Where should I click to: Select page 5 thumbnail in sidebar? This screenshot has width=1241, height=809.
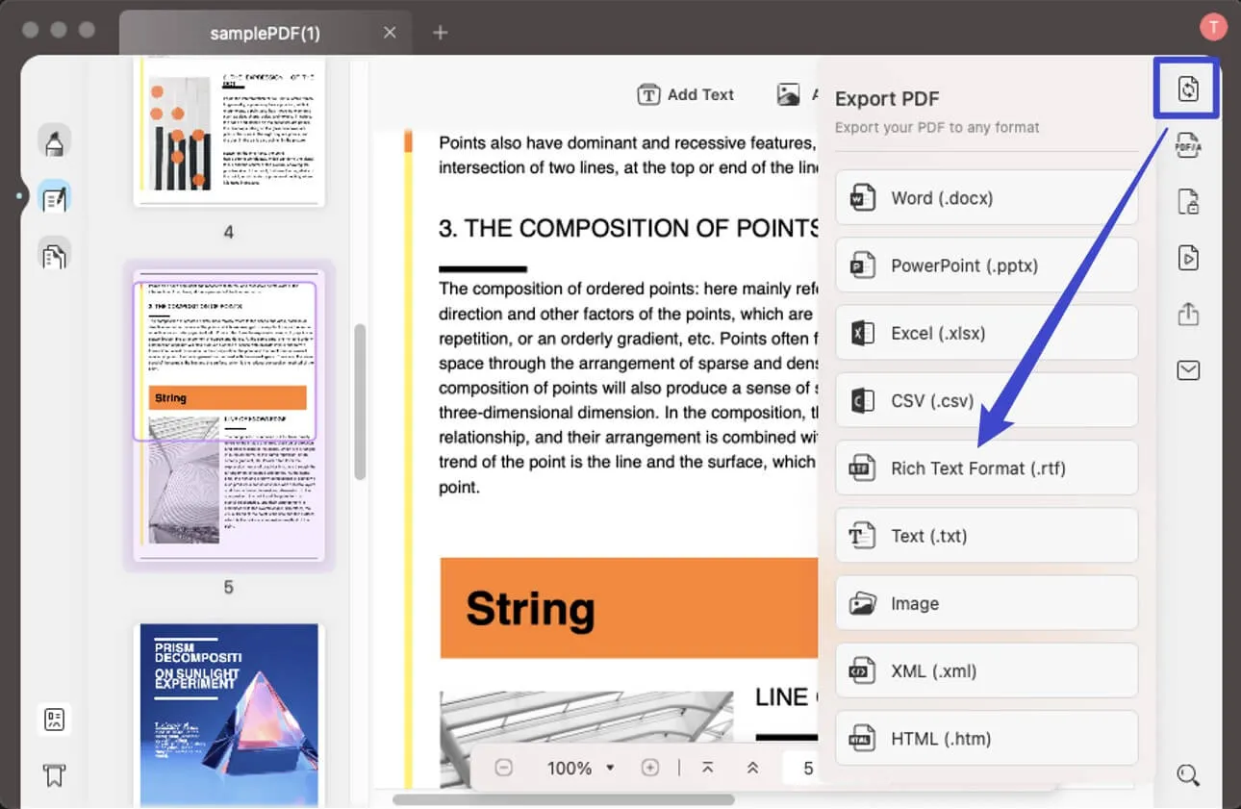coord(229,412)
